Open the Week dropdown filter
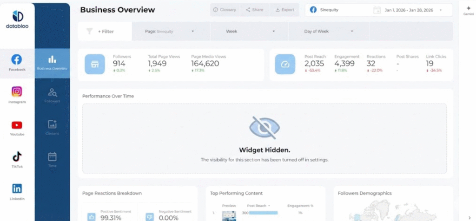This screenshot has width=476, height=221. pos(250,32)
